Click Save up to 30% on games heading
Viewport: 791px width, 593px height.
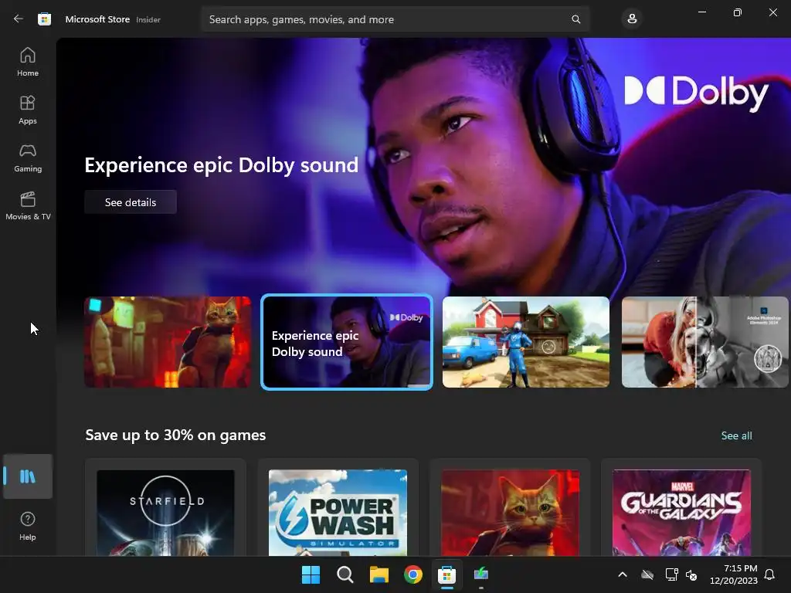[x=175, y=435]
